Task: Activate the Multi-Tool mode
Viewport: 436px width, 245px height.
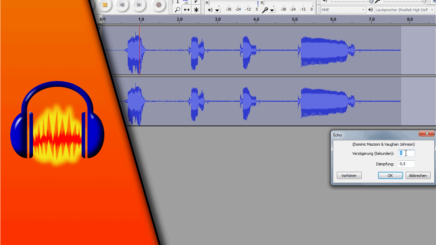Action: [x=196, y=10]
